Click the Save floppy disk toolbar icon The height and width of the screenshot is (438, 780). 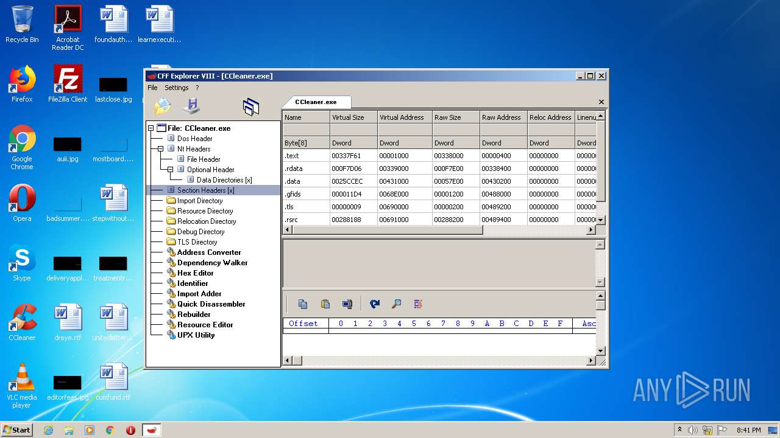pyautogui.click(x=192, y=106)
